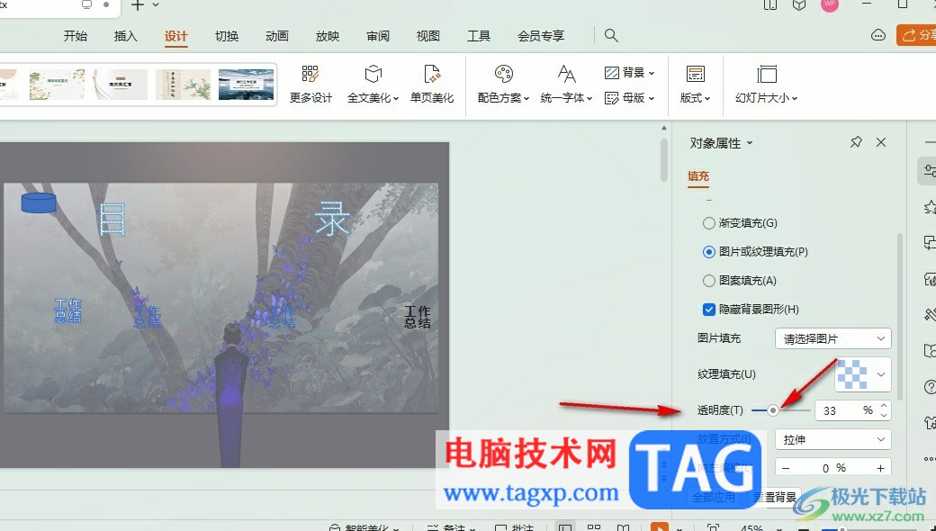The image size is (936, 531).
Task: Apply the blue ocean theme thumbnail
Action: [x=246, y=84]
